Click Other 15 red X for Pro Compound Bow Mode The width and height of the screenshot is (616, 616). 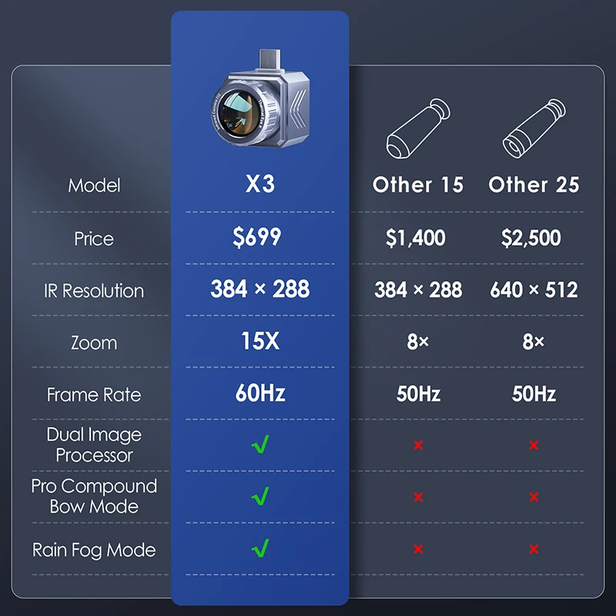418,497
